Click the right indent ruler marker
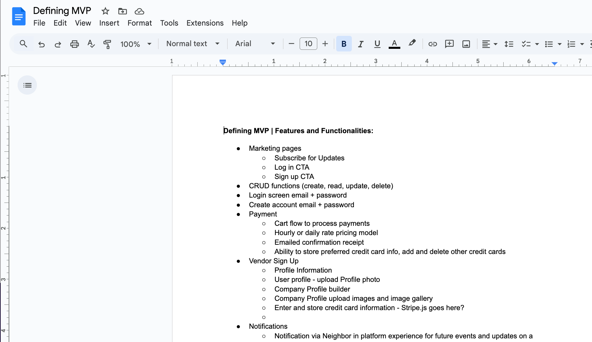This screenshot has height=342, width=592. [x=554, y=63]
